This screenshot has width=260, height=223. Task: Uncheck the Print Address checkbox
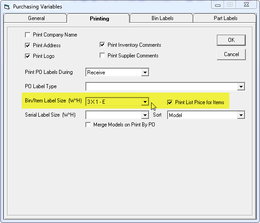tap(28, 45)
